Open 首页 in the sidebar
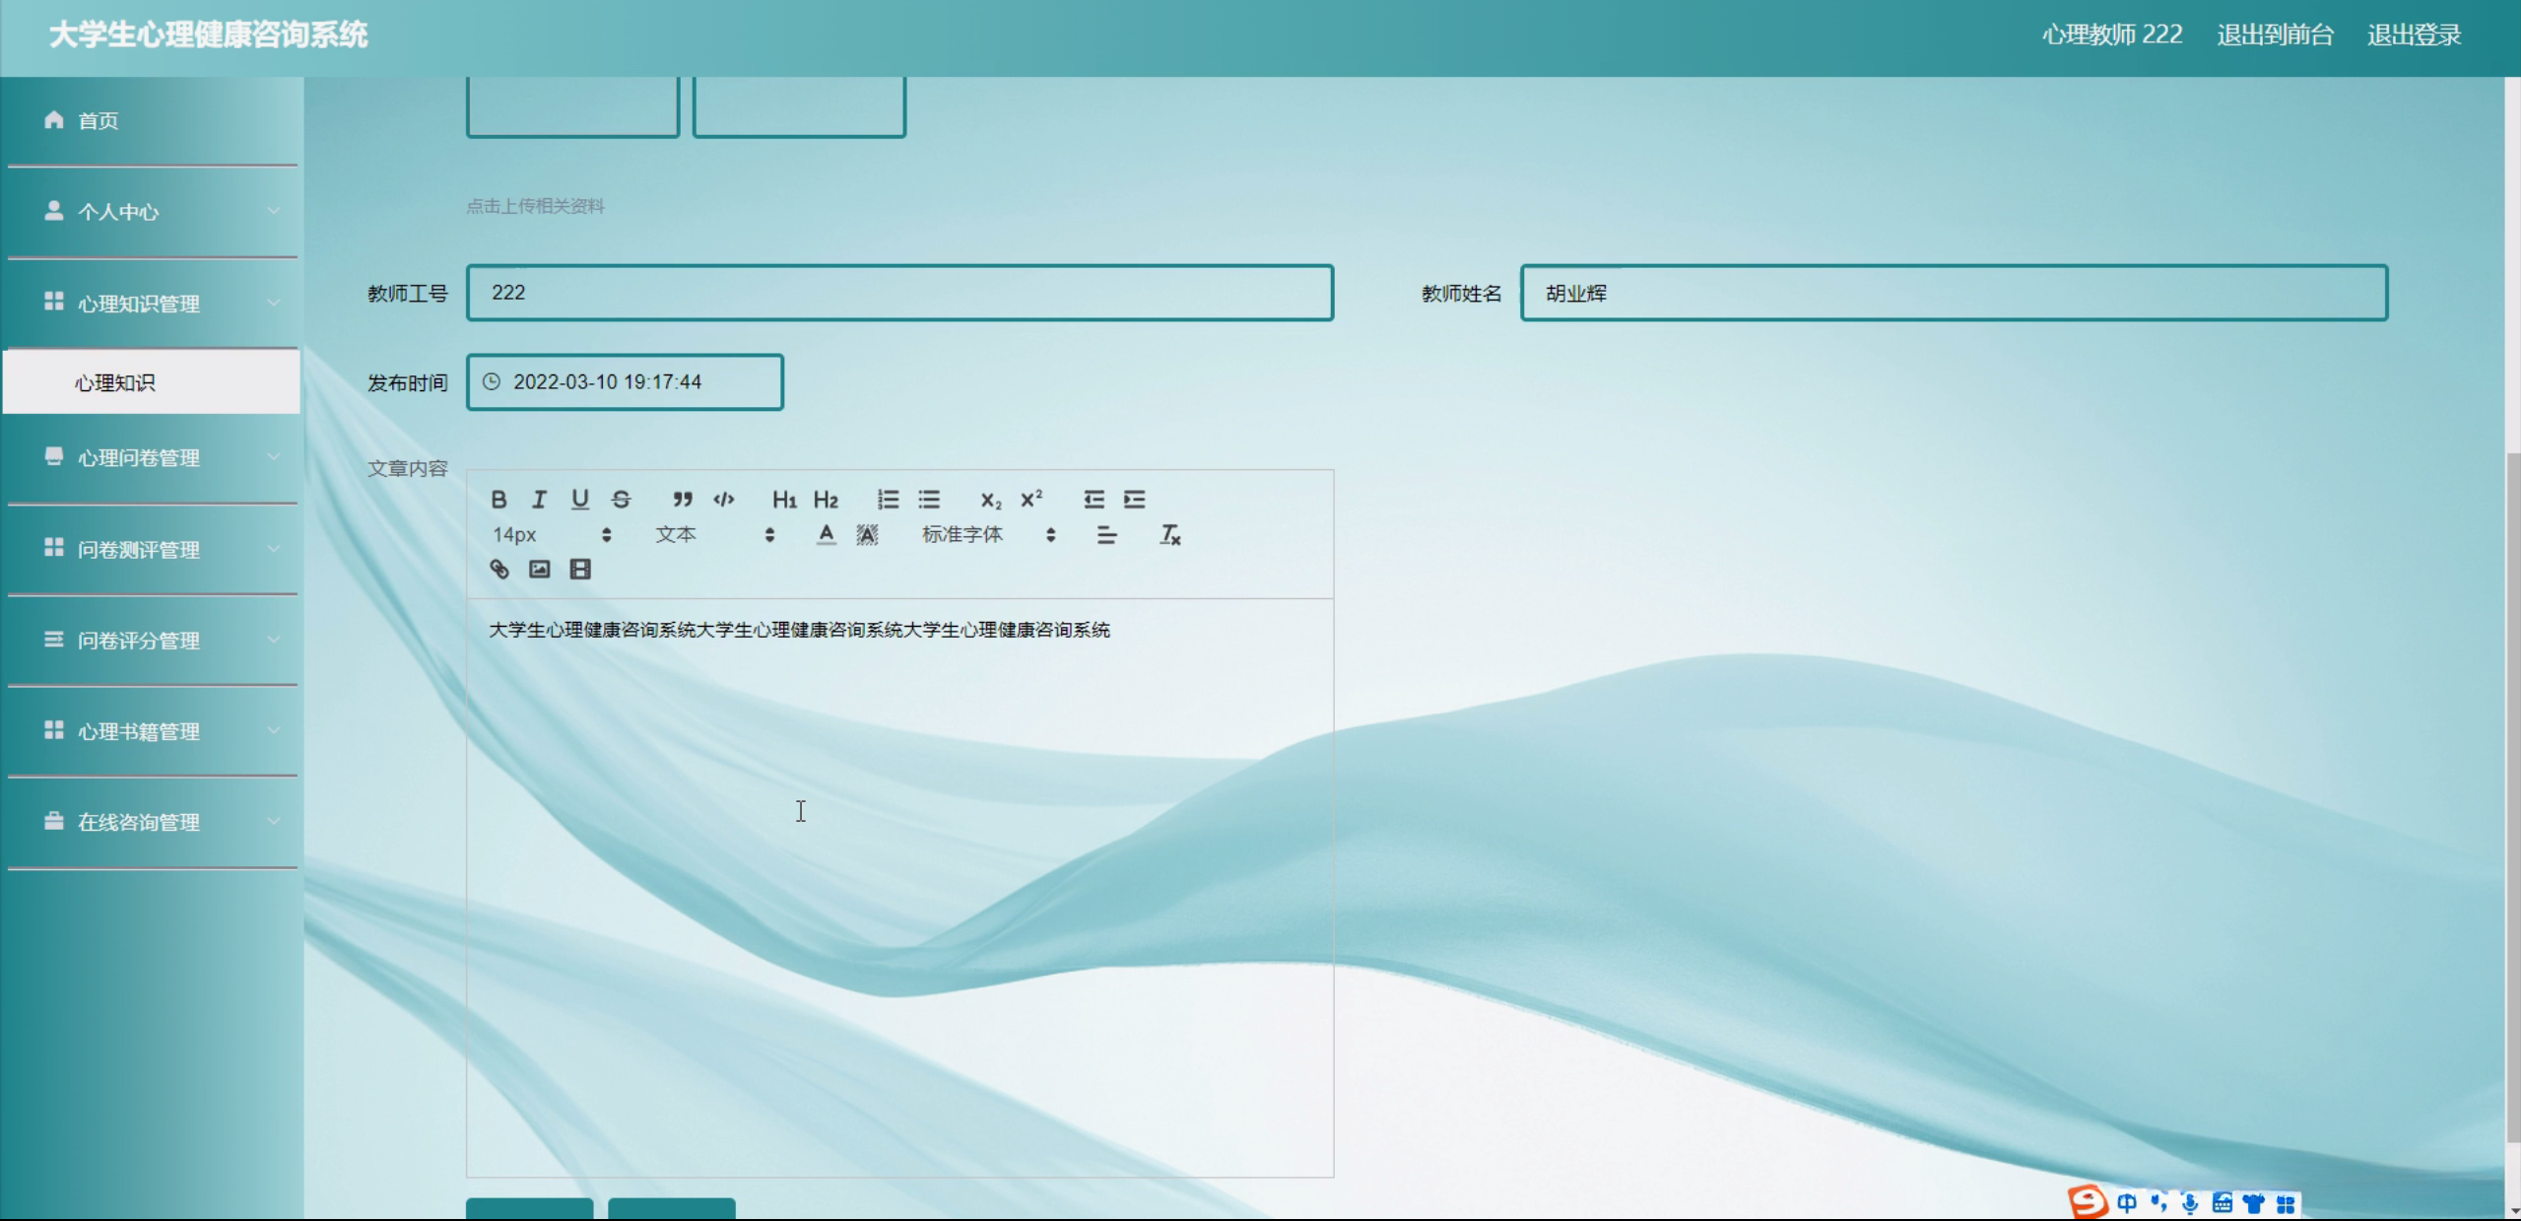This screenshot has height=1221, width=2521. (99, 120)
